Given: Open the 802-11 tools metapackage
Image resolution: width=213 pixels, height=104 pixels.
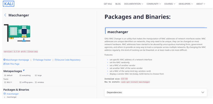Looking at the screenshot, I should coord(9,82).
